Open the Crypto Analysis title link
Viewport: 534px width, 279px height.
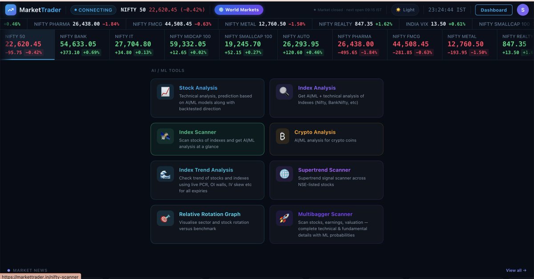click(x=315, y=132)
